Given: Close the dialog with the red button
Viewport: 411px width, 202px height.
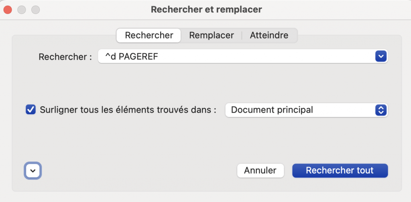Looking at the screenshot, I should tap(8, 9).
